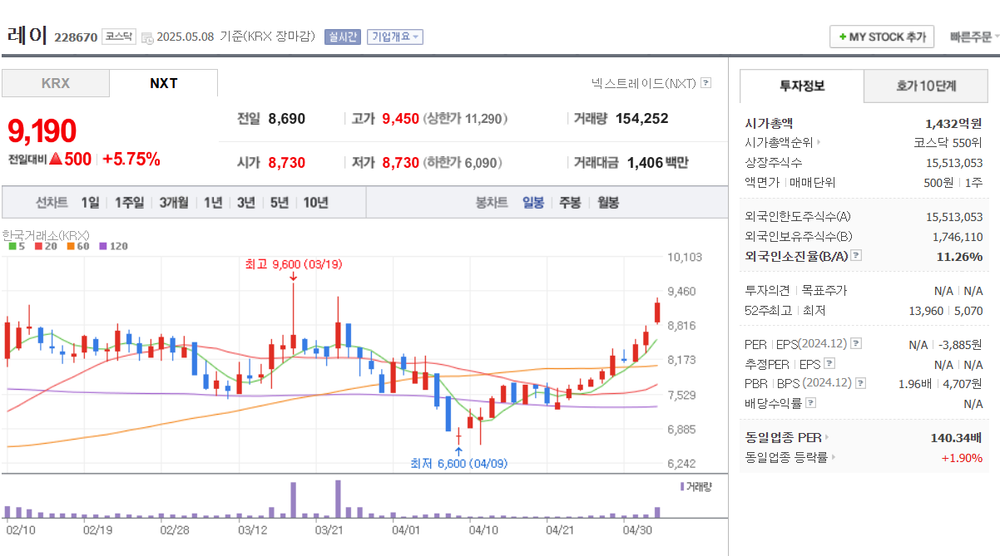Click help icon next to PER EPS(2024.12)
Screen dimensions: 1000x556
(856, 343)
